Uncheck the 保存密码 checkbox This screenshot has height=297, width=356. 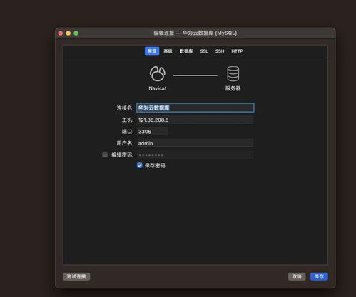tap(140, 165)
